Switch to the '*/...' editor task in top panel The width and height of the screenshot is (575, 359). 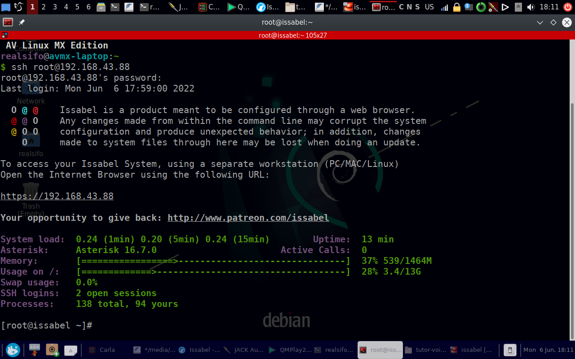point(326,7)
